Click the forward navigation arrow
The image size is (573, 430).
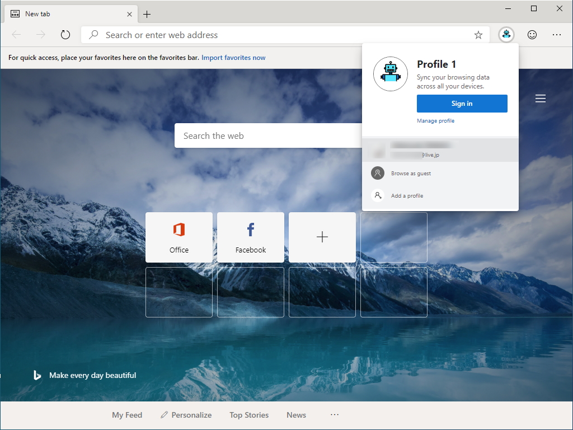(x=40, y=34)
